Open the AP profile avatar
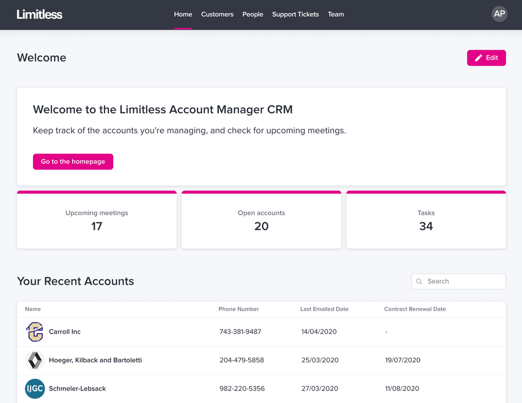The height and width of the screenshot is (403, 522). tap(499, 14)
